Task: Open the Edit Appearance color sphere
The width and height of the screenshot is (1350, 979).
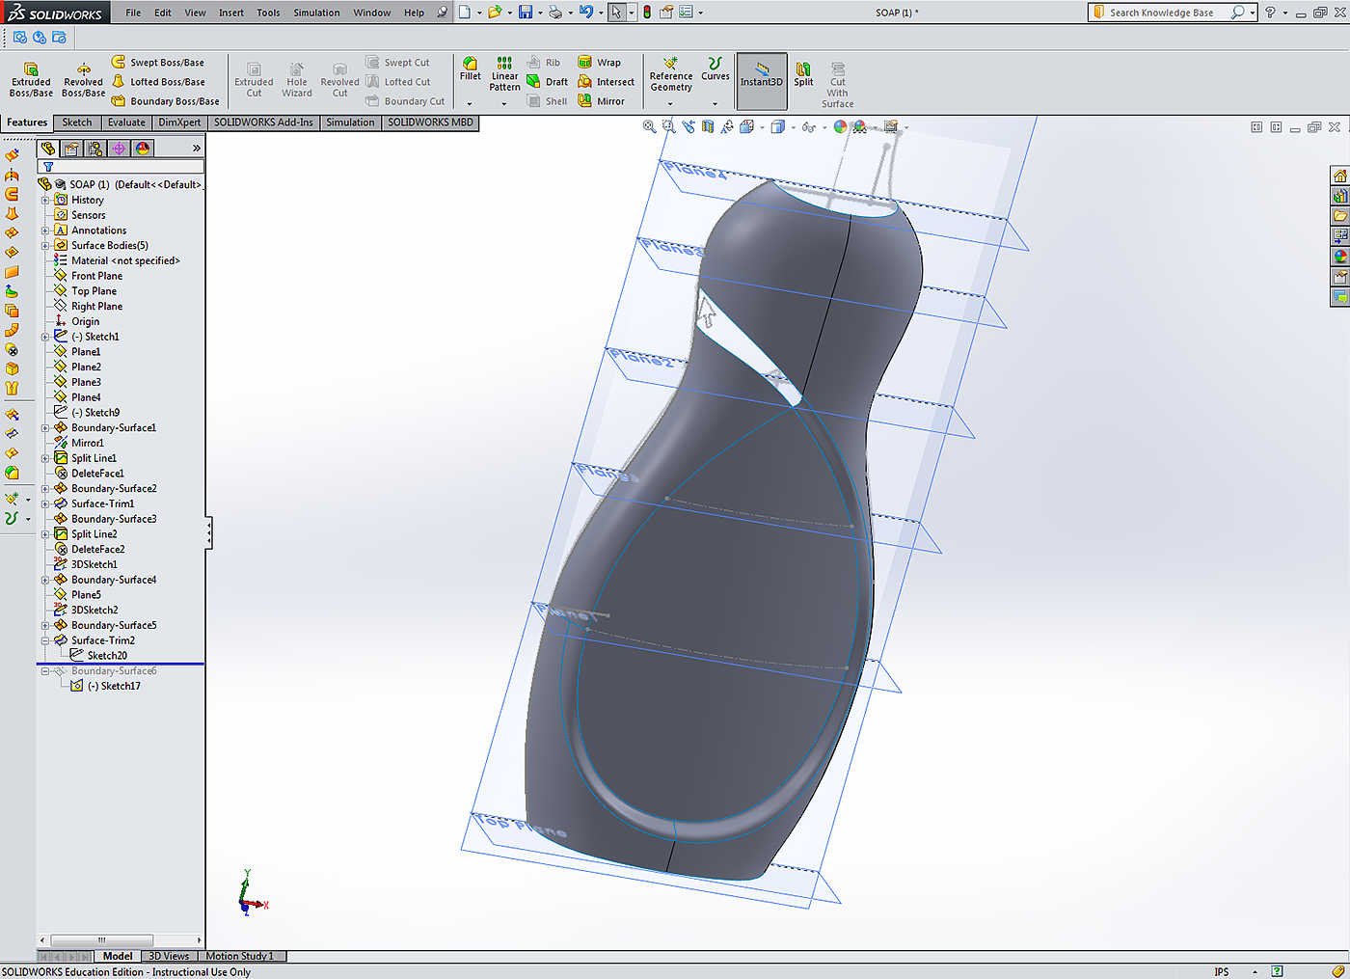Action: pos(840,126)
